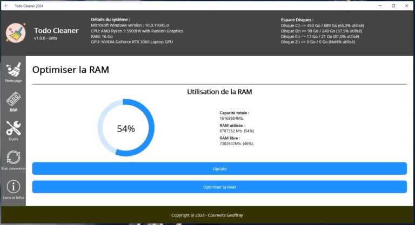
Task: Click the Optimiser la RAM page heading
Action: tap(71, 70)
